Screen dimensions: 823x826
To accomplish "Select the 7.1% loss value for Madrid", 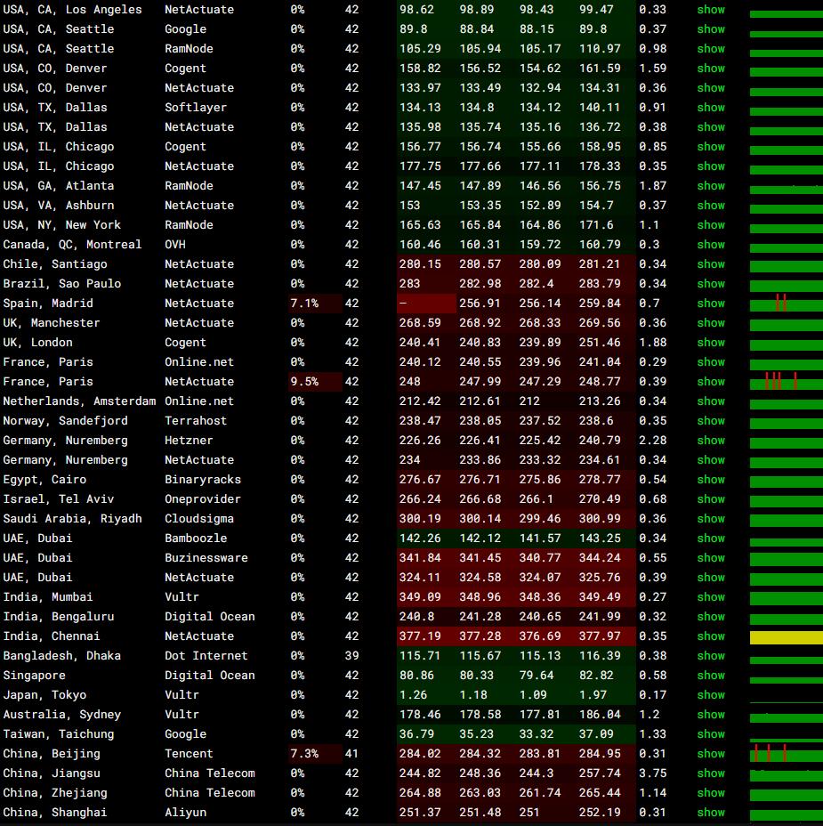I will [x=304, y=304].
